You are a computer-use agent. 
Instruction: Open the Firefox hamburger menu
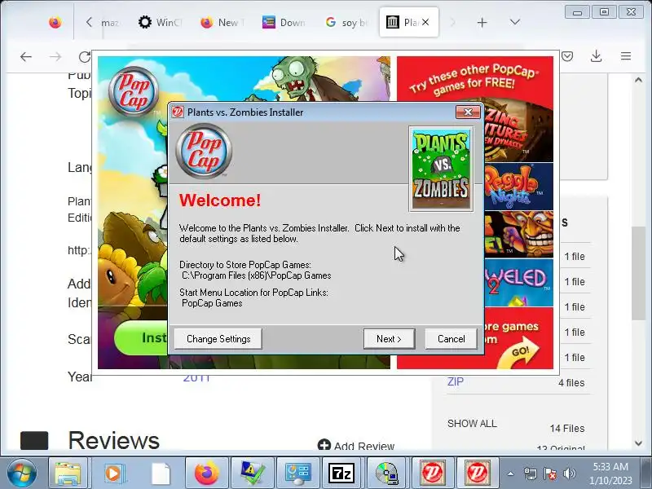626,56
